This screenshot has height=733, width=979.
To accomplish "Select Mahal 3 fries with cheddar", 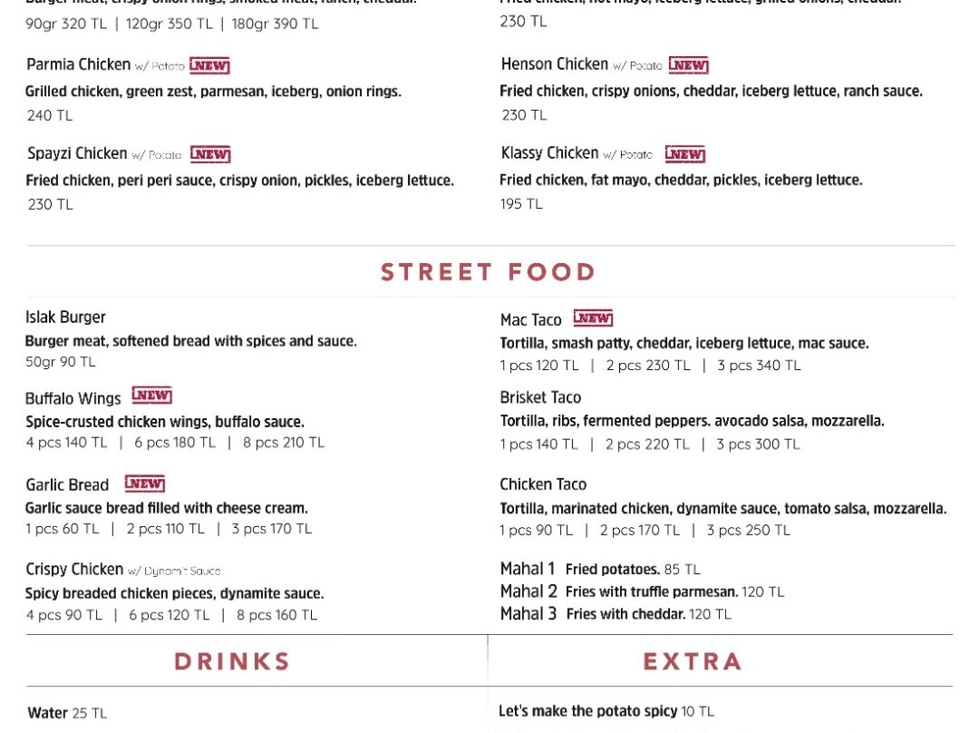I will point(616,614).
